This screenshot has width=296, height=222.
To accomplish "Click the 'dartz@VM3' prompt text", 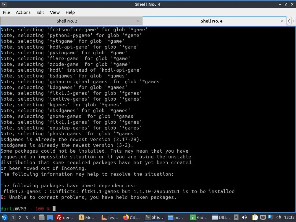I will (x=14, y=209).
